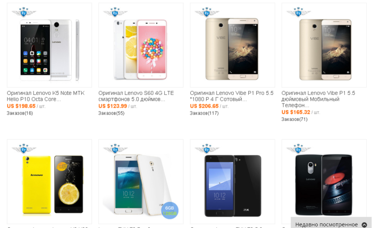Click the 6GB 128GB blue badge
The height and width of the screenshot is (228, 372).
click(170, 211)
